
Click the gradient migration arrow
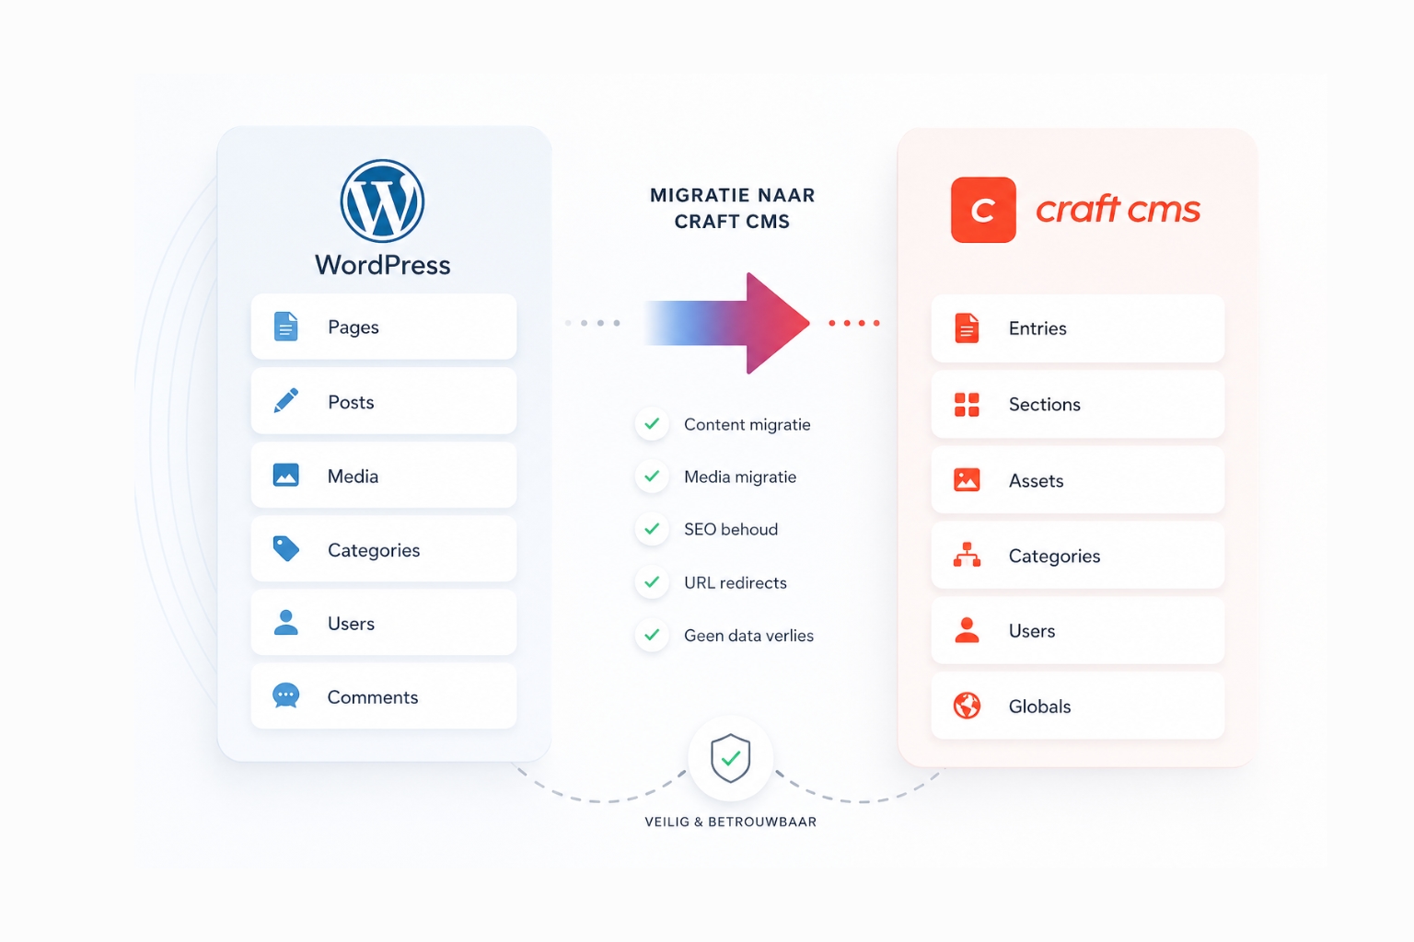coord(727,323)
